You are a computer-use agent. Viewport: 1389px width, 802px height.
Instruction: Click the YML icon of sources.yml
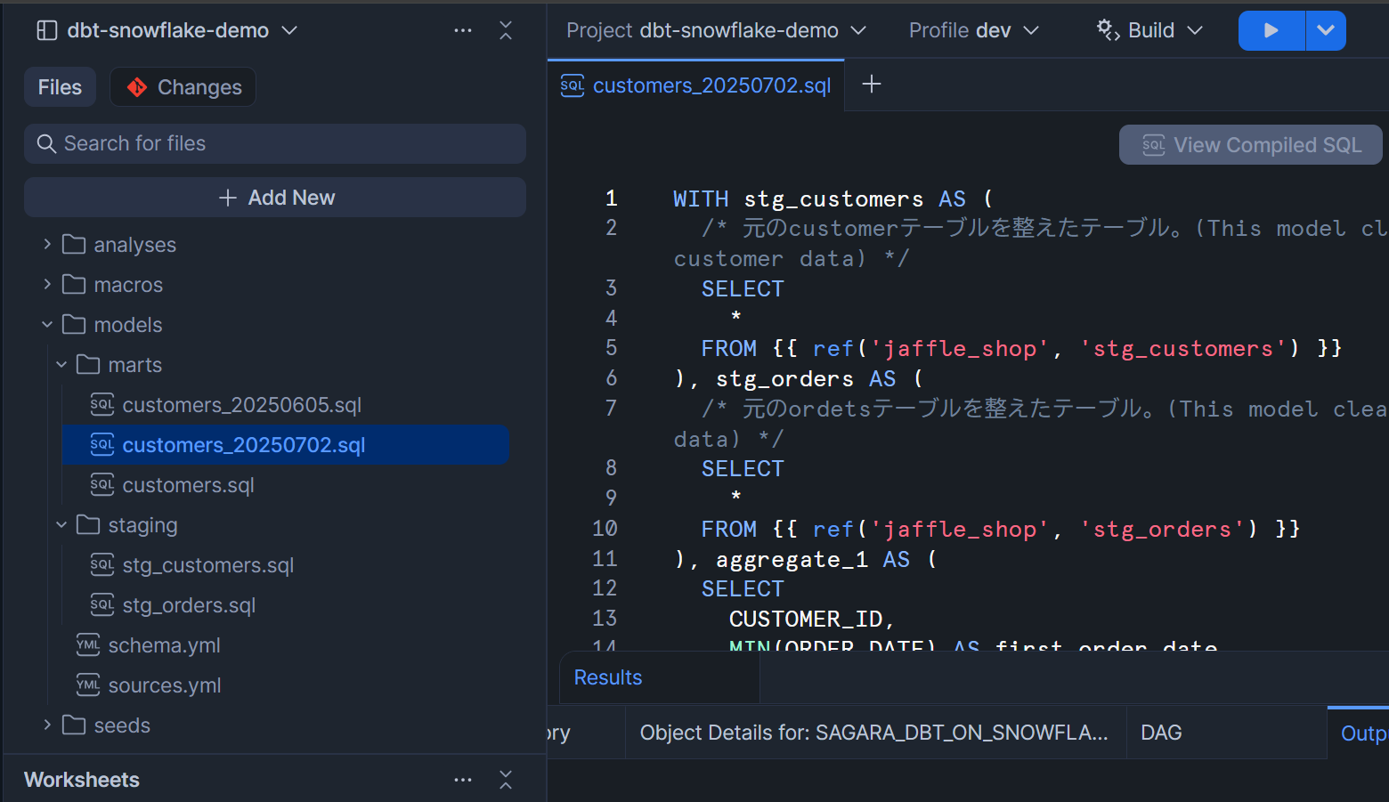tap(88, 685)
